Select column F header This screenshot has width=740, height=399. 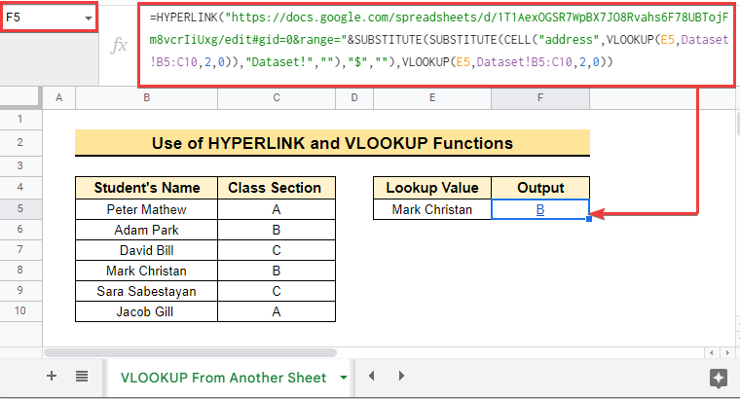click(x=539, y=97)
